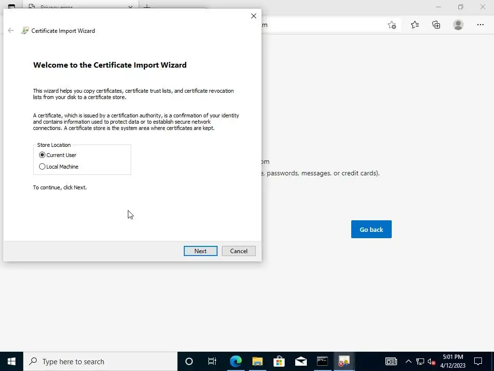The height and width of the screenshot is (371, 494).
Task: Open the clock showing 5:01 PM
Action: (453, 361)
